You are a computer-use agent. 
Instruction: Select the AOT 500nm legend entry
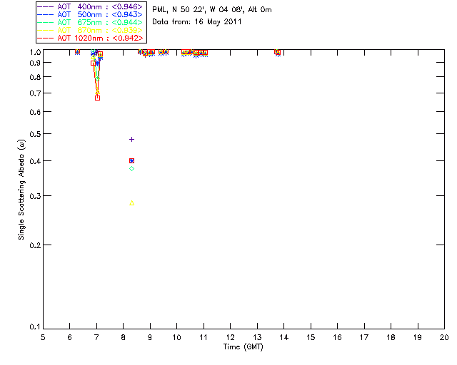[x=91, y=14]
